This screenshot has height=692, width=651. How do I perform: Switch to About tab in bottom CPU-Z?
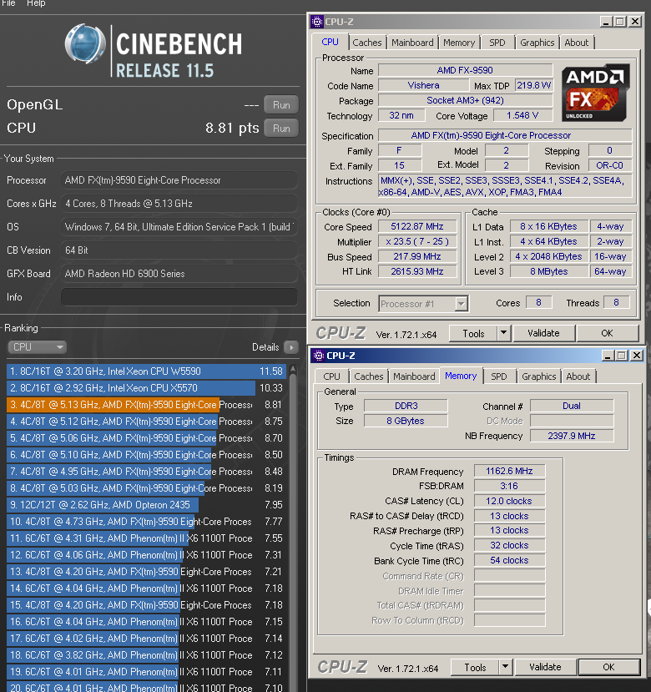click(578, 376)
